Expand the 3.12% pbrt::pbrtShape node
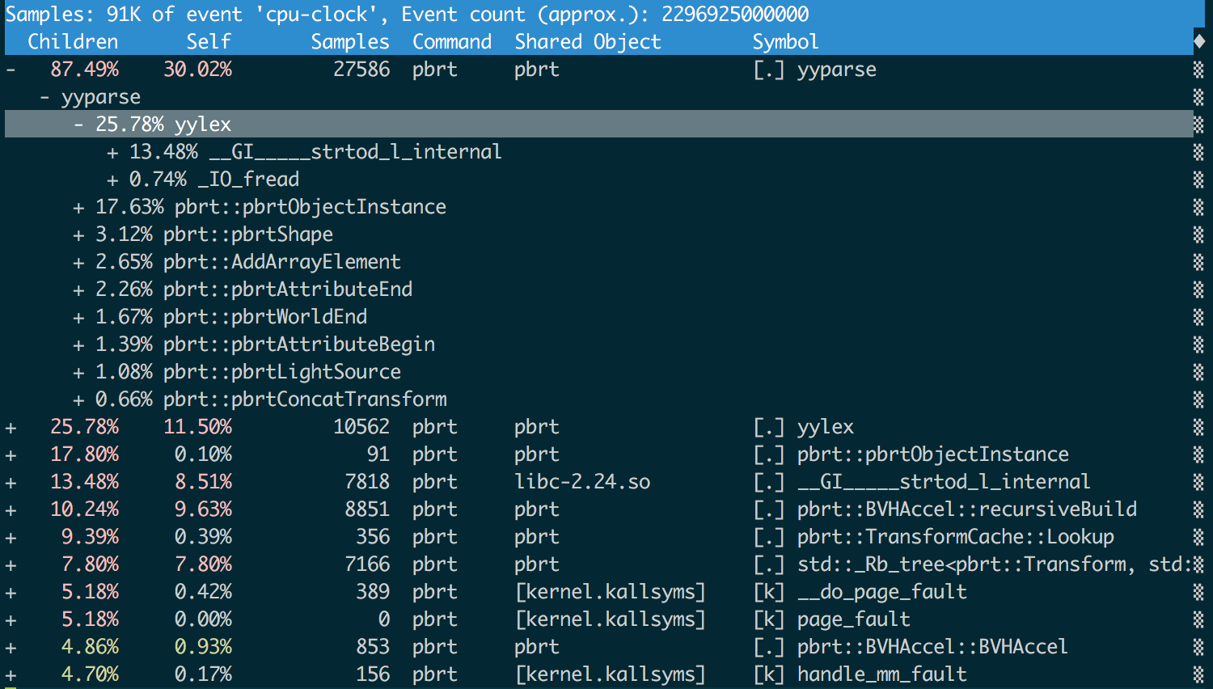Image resolution: width=1213 pixels, height=689 pixels. (78, 235)
